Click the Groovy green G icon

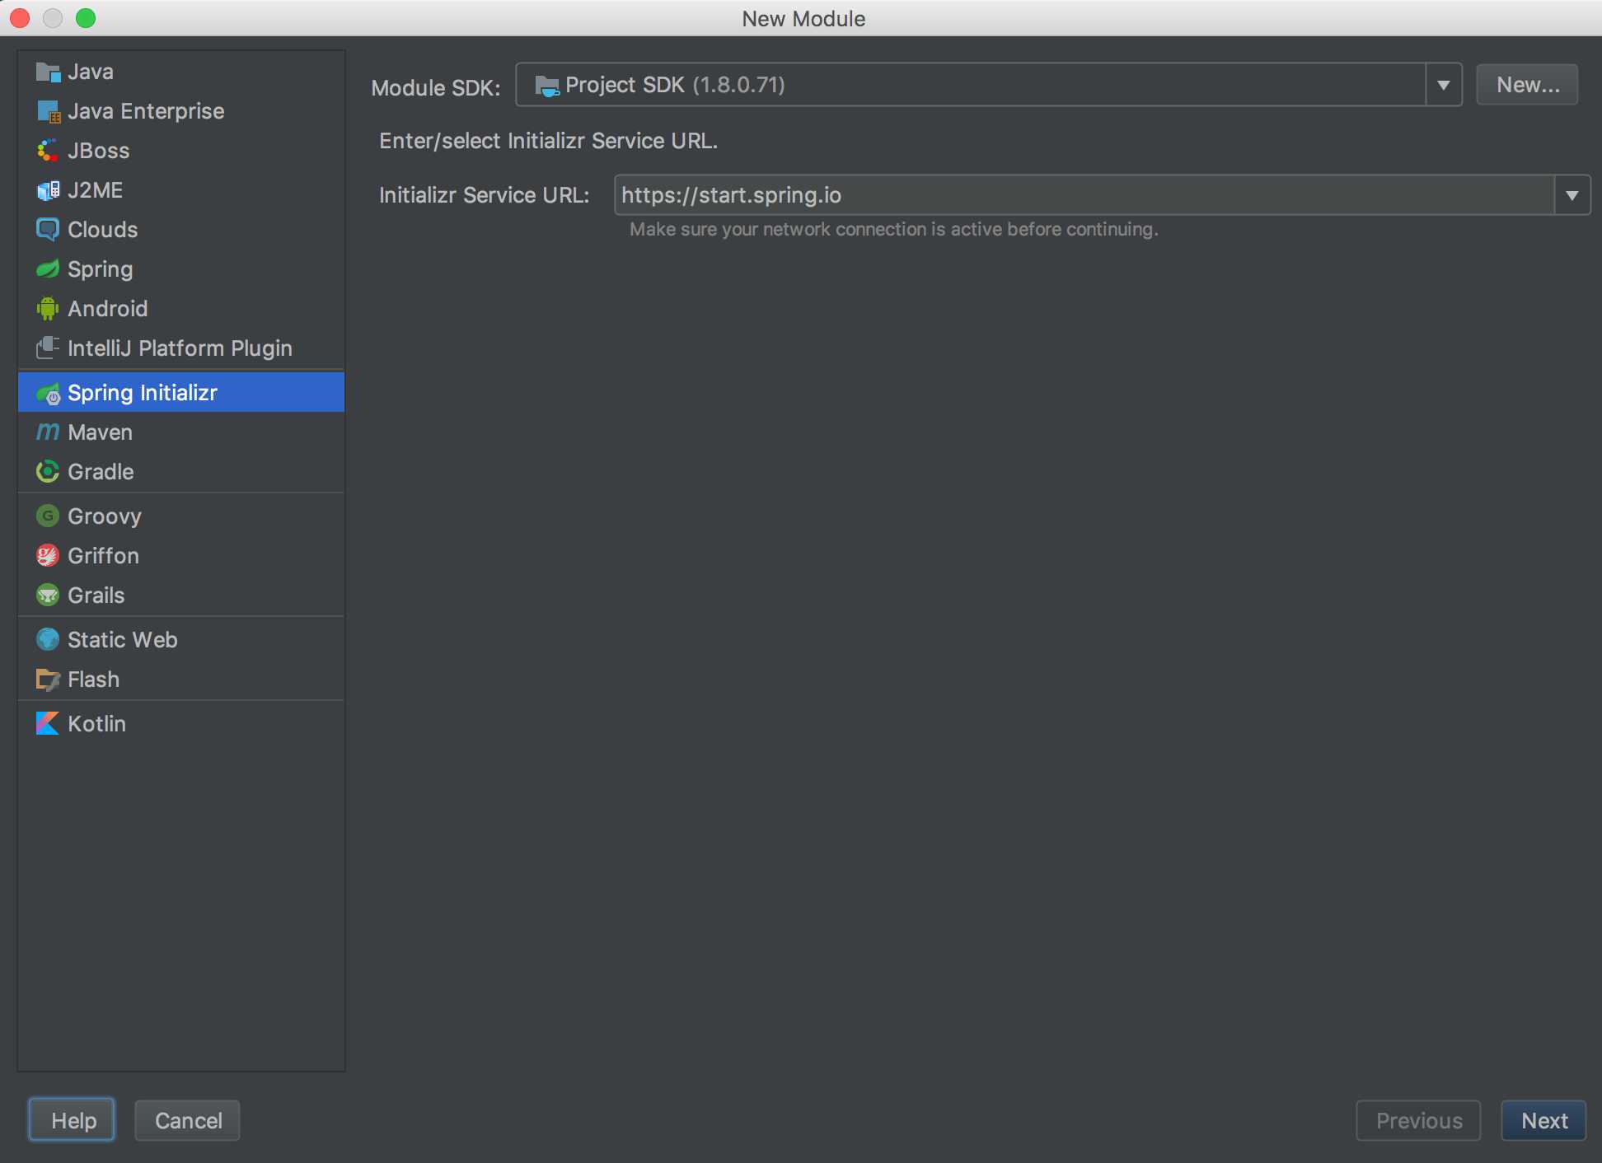click(48, 516)
